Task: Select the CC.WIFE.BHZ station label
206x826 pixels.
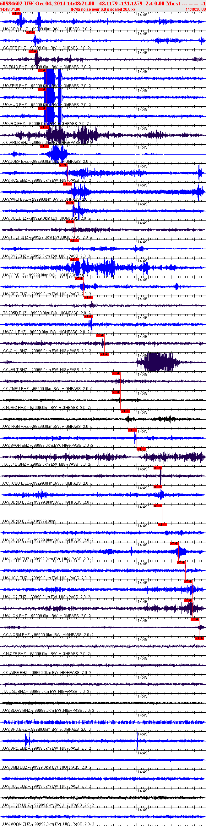Action: click(x=47, y=672)
